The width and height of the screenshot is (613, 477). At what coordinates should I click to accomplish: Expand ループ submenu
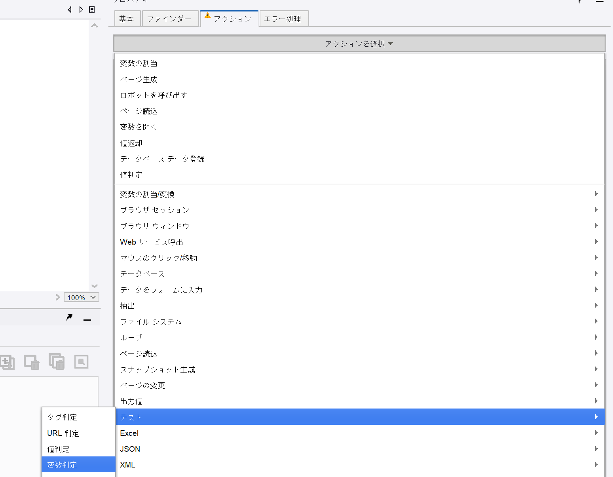[359, 337]
